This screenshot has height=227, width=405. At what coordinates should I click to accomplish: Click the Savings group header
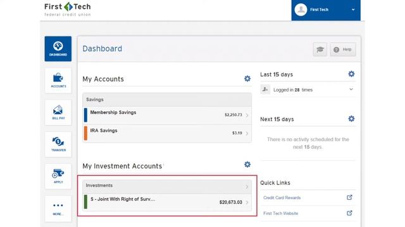click(x=167, y=100)
